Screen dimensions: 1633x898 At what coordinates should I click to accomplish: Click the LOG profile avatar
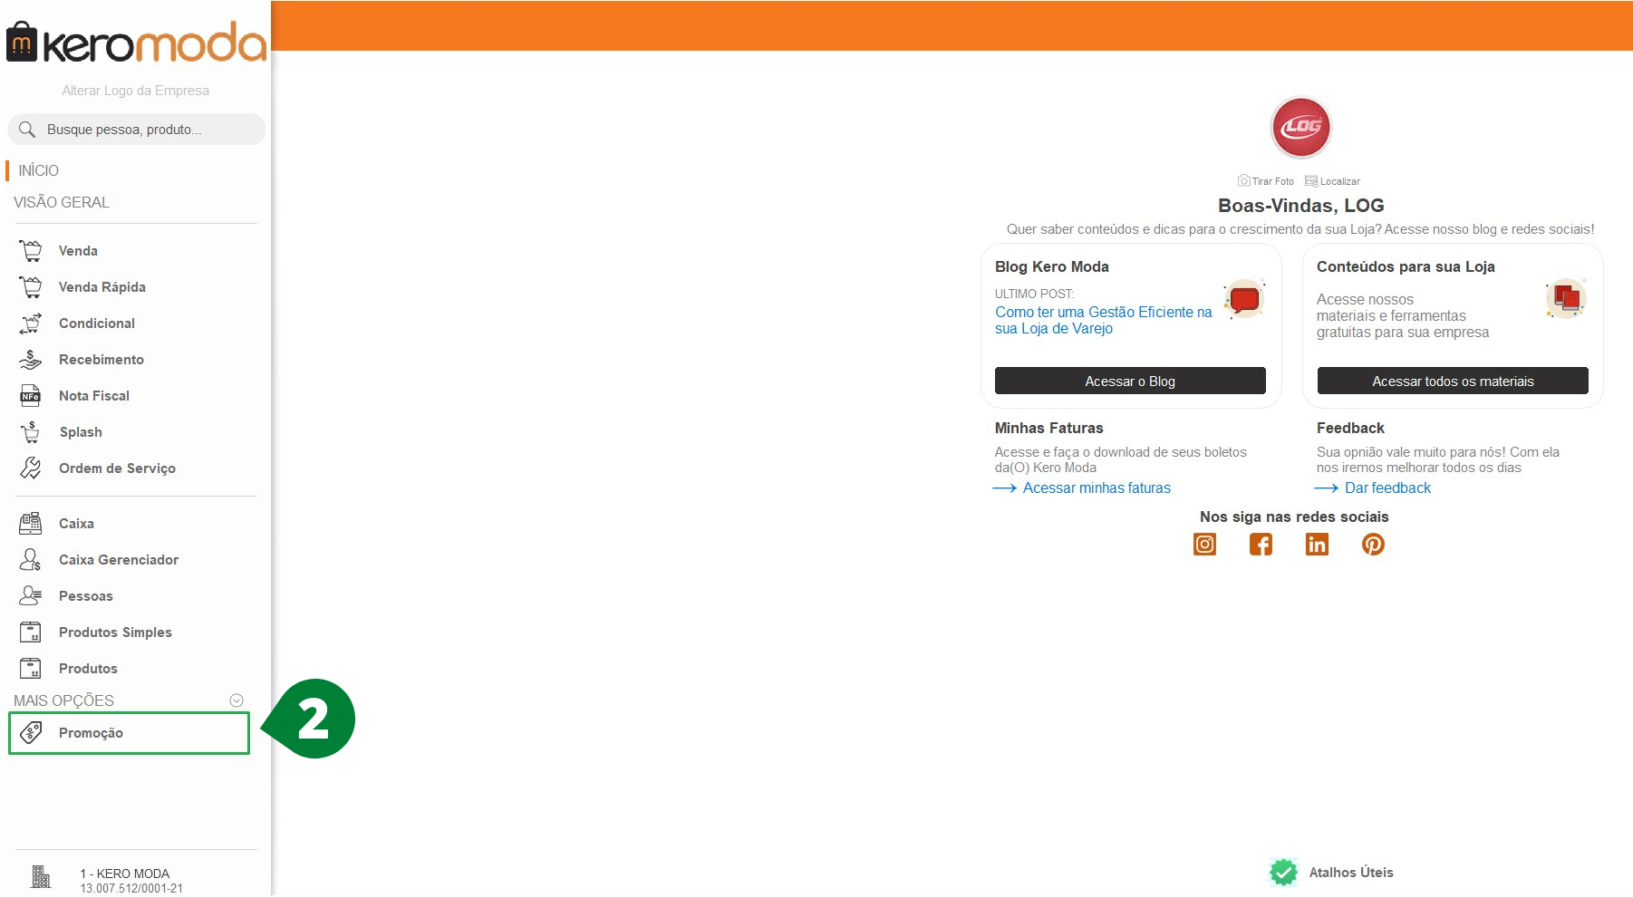(1300, 127)
